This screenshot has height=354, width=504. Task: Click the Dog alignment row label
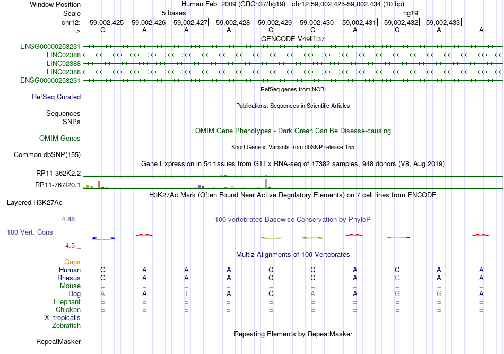(x=75, y=294)
